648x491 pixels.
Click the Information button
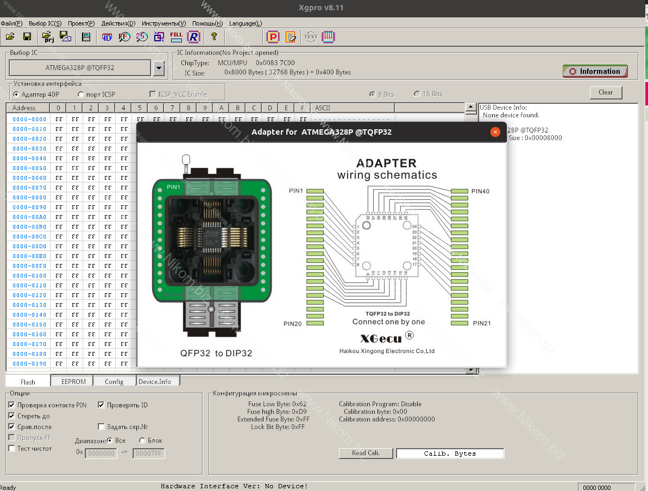[595, 72]
